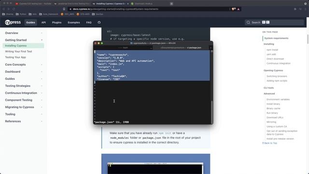Jump to Continuous integration in page outline
309x174 pixels.
coord(279,63)
